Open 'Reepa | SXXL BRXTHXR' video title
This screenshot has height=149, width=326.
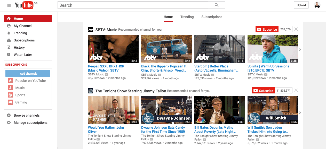click(x=106, y=68)
